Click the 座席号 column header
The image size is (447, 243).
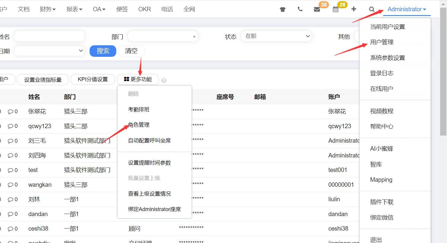coord(225,97)
